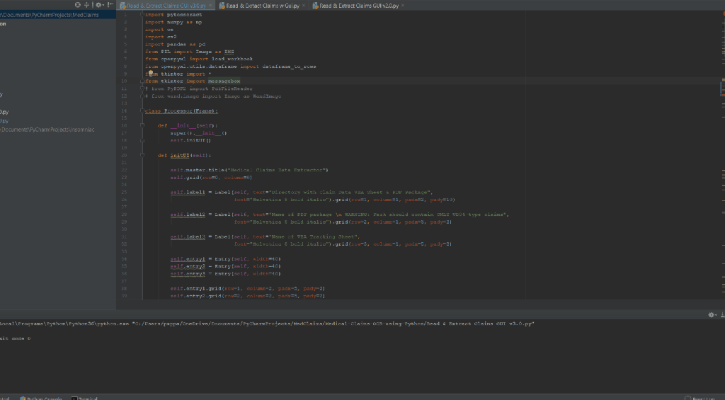725x400 pixels.
Task: Click the collapse all icon in Project panel
Action: coord(86,5)
